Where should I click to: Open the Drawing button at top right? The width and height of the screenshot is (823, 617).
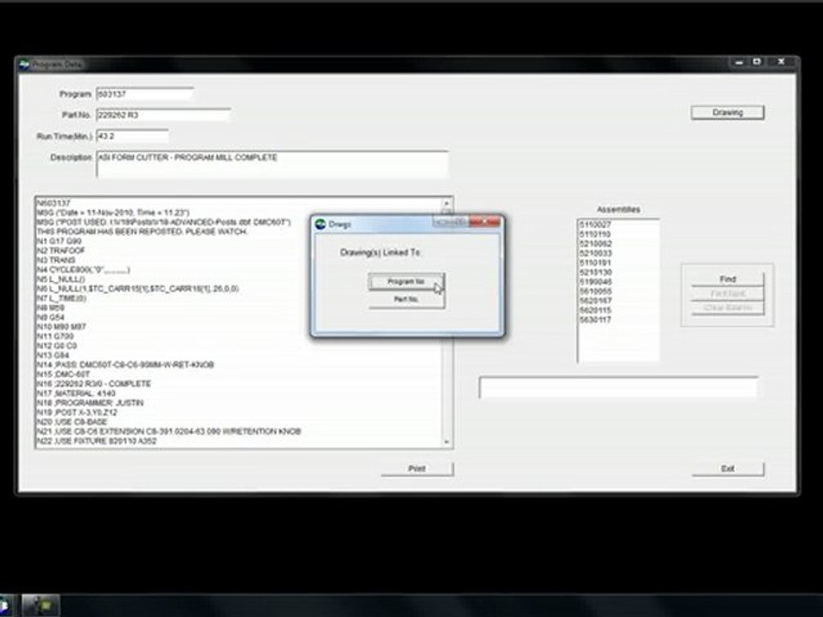(x=728, y=112)
